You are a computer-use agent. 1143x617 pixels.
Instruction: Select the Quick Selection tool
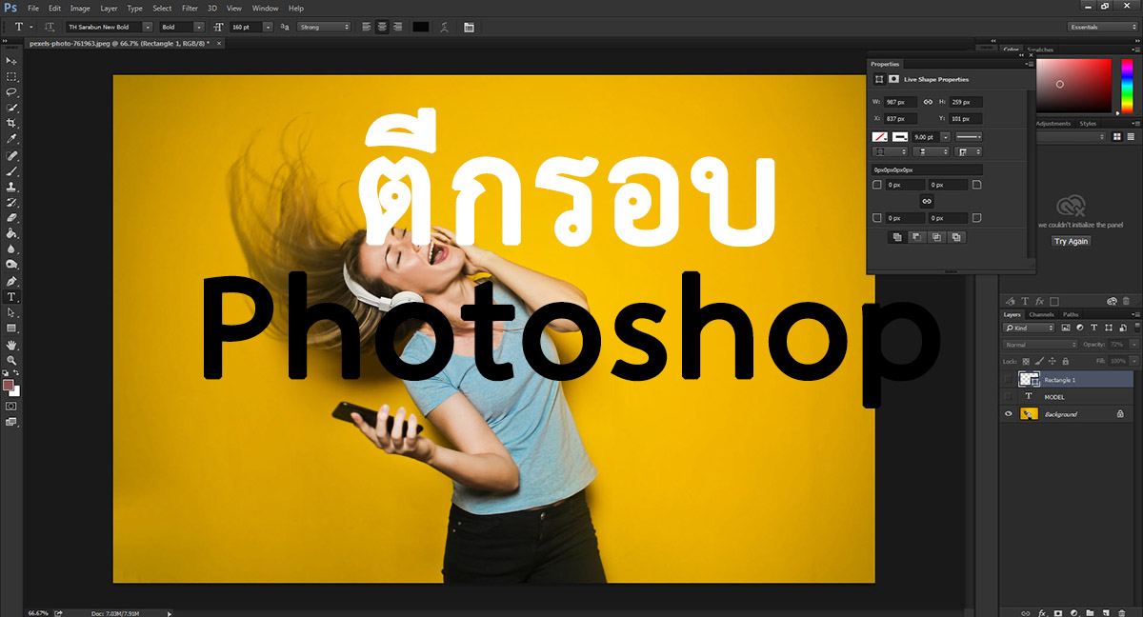[12, 108]
